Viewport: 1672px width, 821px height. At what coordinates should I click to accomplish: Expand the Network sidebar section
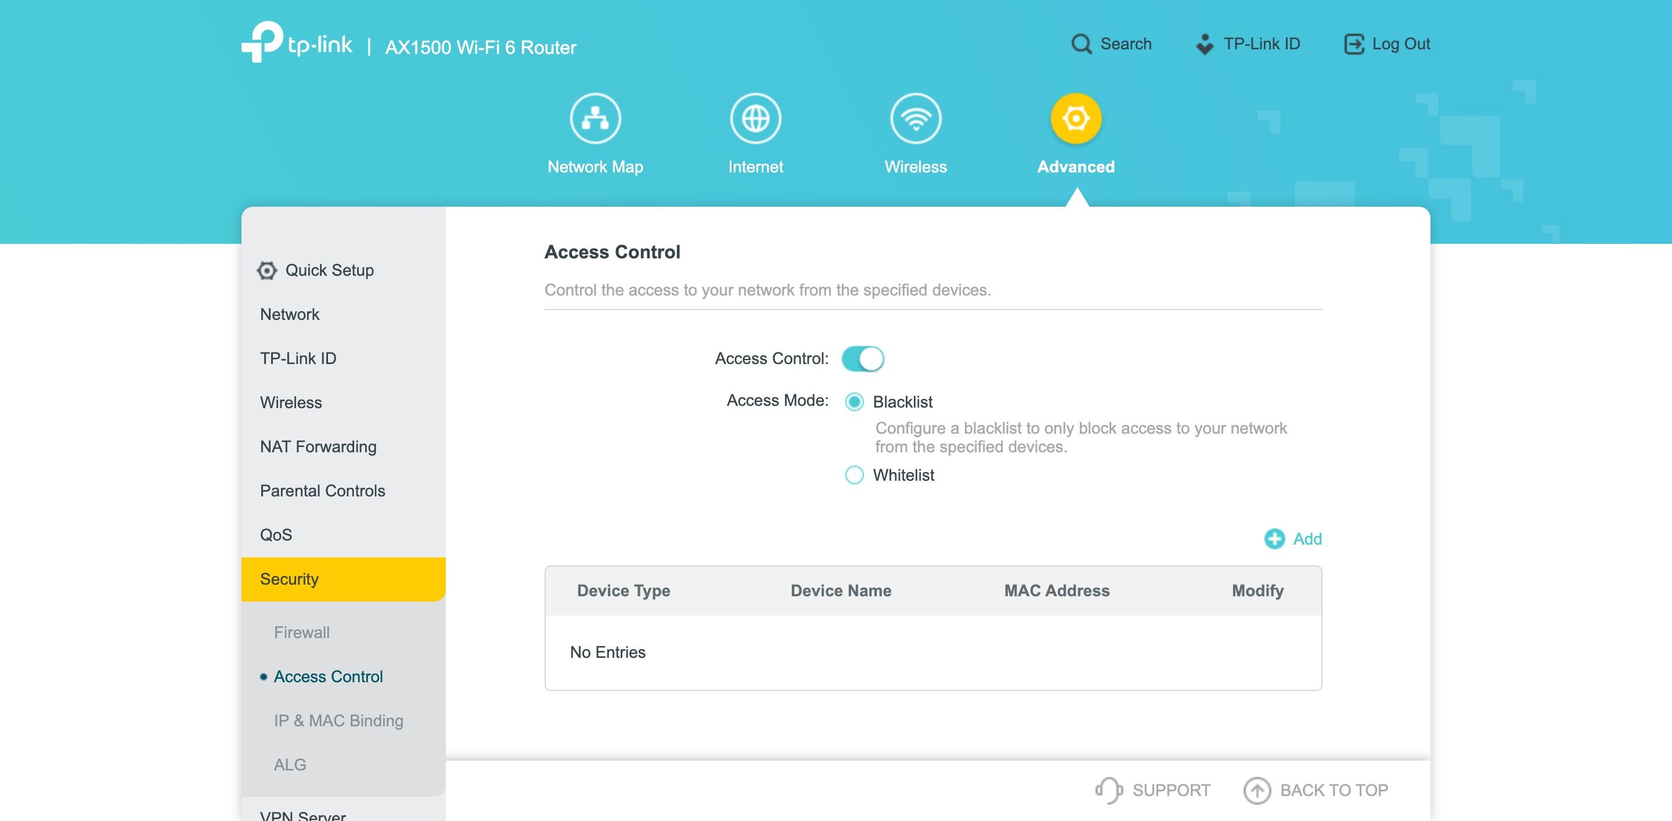[x=289, y=315]
